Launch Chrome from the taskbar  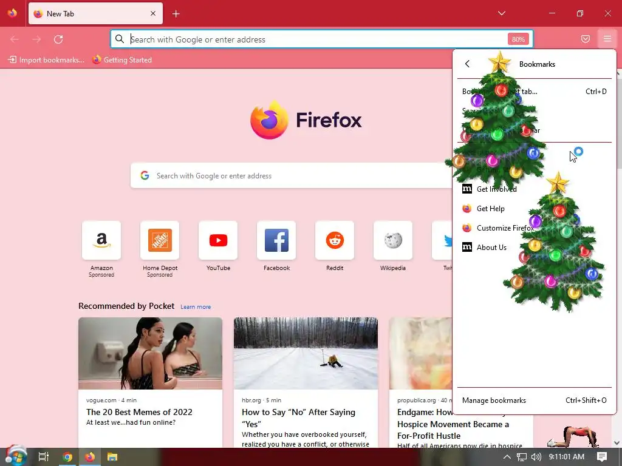[67, 457]
